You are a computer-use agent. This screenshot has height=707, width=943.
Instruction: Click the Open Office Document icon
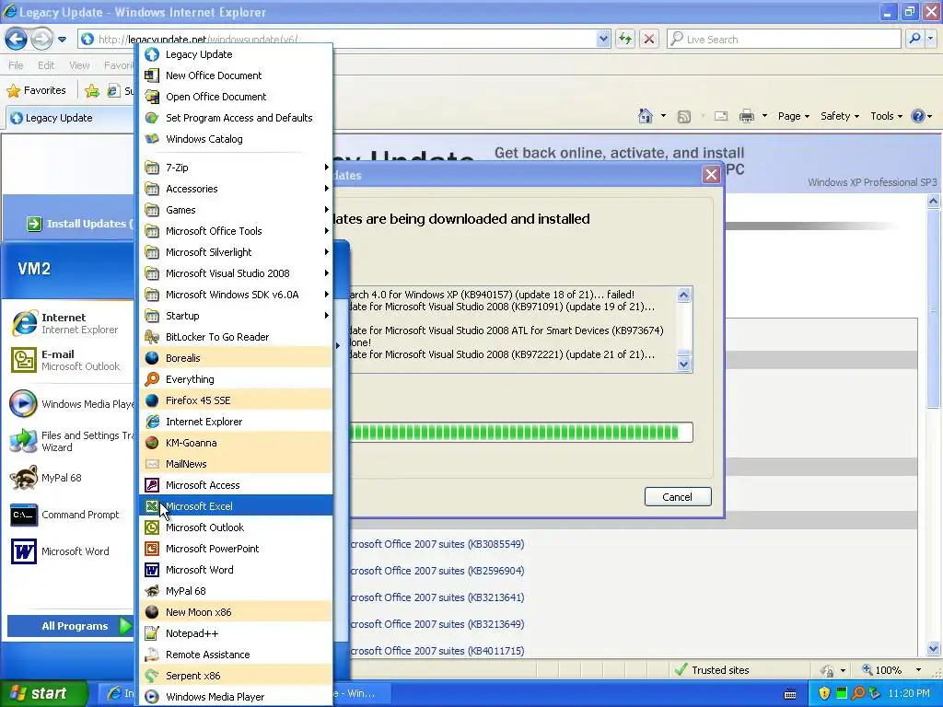click(x=152, y=97)
